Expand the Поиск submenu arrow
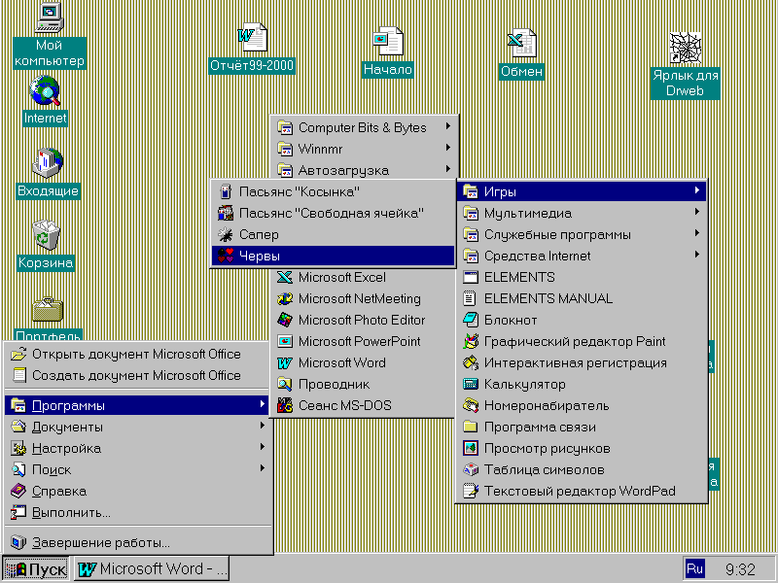The image size is (778, 583). tap(262, 468)
